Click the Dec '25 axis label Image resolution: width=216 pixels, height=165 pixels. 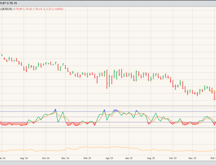[x=193, y=158]
